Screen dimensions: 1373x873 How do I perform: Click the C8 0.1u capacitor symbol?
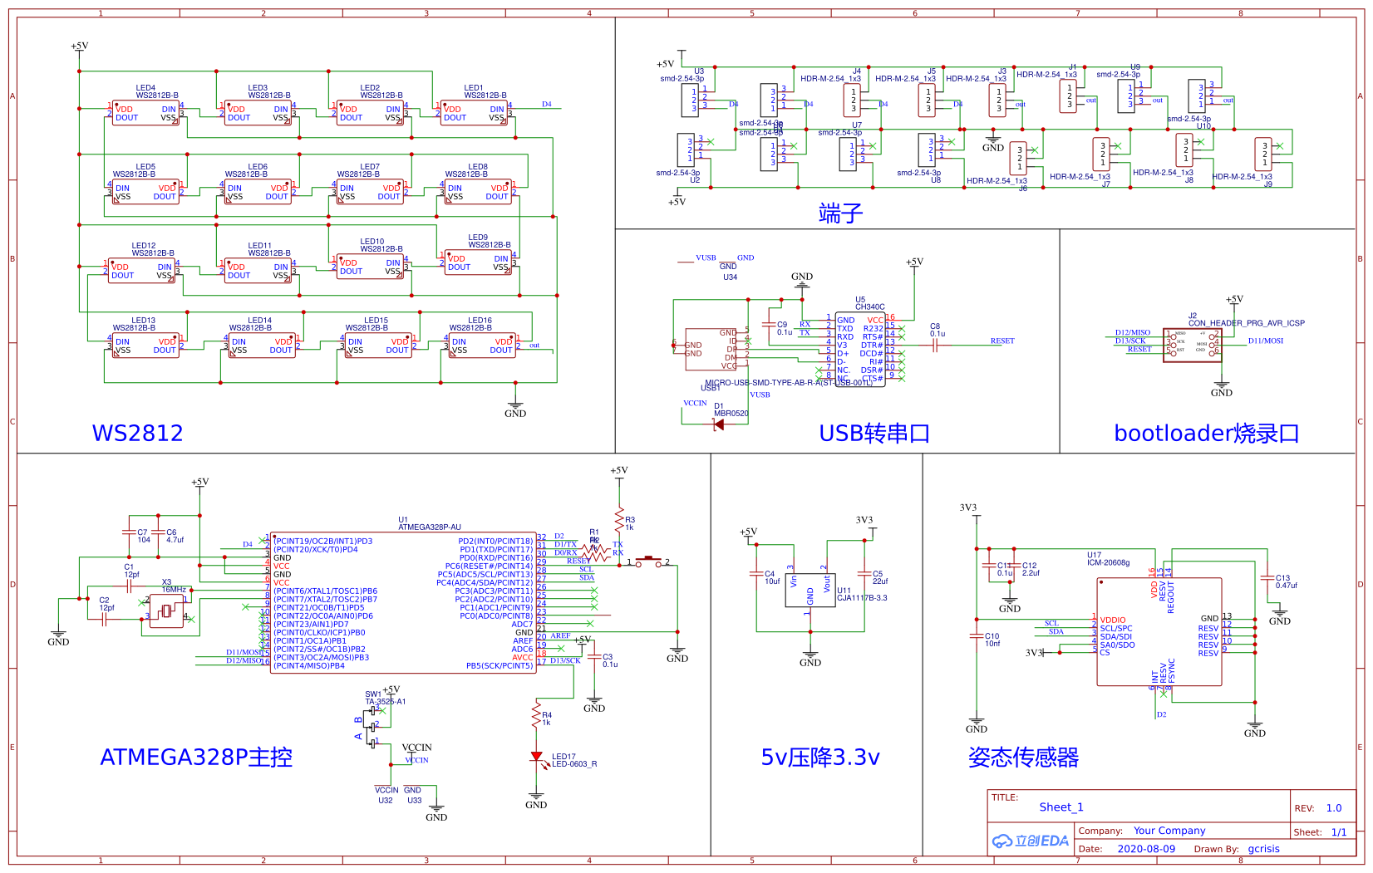tap(935, 347)
